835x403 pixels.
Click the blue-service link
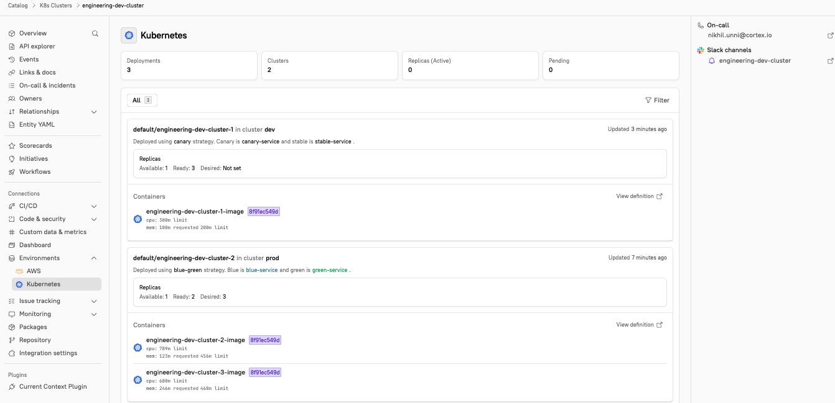(x=261, y=271)
